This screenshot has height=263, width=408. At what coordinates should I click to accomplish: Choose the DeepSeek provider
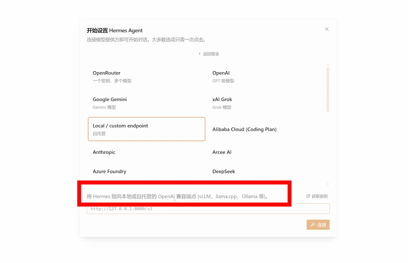pos(266,171)
